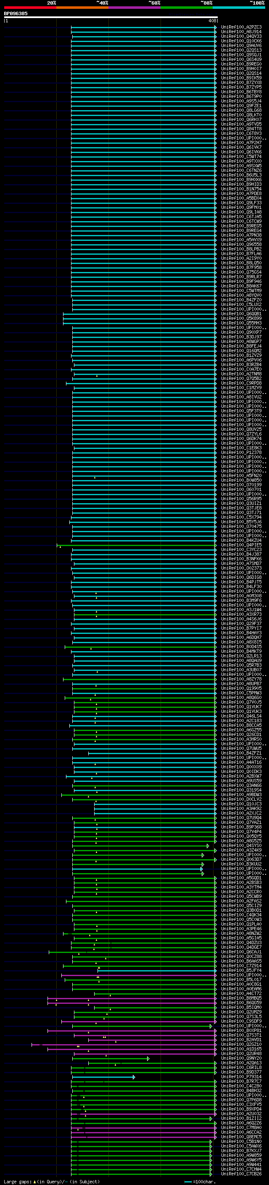The image size is (269, 1185).
Task: Select hit label UniRef100_A0M308
Action: [241, 596]
